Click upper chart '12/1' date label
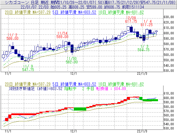Viewport: 177px width, 135px height. [73, 74]
